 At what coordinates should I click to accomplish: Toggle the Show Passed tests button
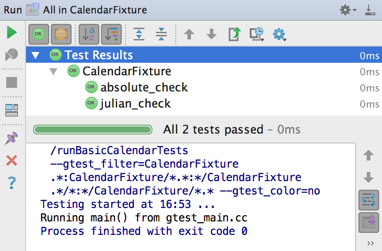pyautogui.click(x=39, y=34)
